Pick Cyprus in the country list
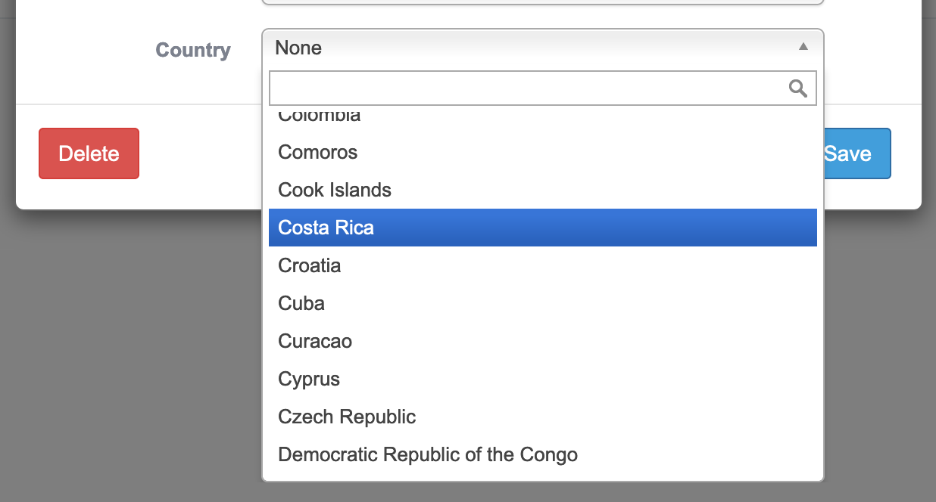 (x=309, y=379)
